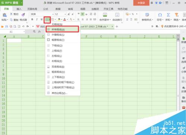
Task: Open the 数据 (Data) ribbon tab
Action: point(58,9)
